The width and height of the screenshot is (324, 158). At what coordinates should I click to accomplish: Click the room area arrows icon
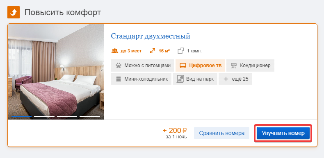[x=153, y=51]
